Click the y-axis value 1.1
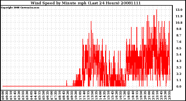The height and width of the screenshot is (101, 186). [x=179, y=80]
